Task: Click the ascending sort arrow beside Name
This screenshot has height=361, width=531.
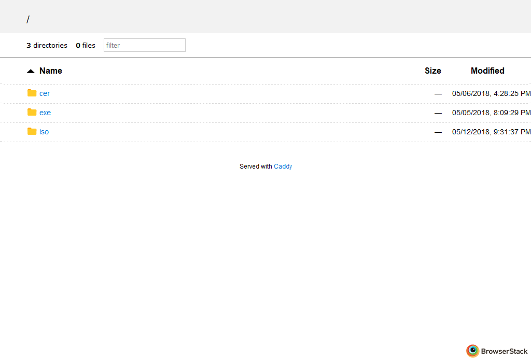Action: (31, 71)
